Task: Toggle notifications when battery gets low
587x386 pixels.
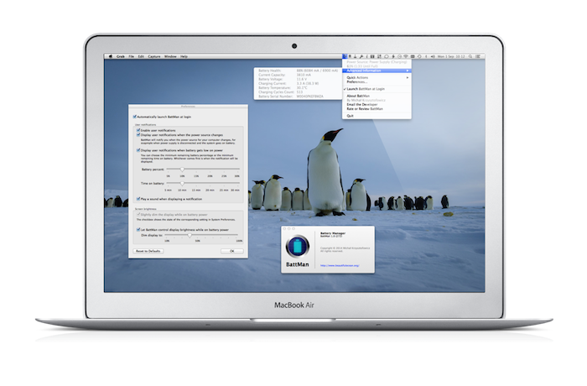Action: coord(138,150)
